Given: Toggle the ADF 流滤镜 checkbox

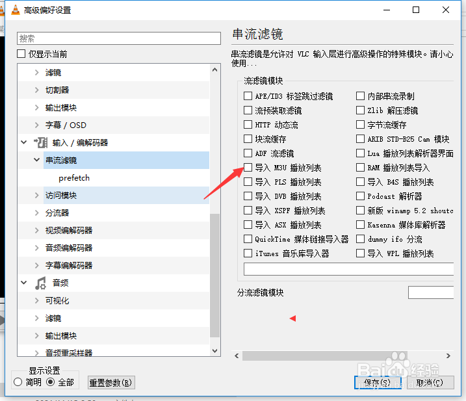Looking at the screenshot, I should [248, 153].
